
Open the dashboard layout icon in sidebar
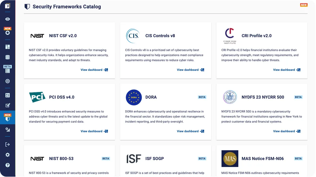tap(8, 47)
